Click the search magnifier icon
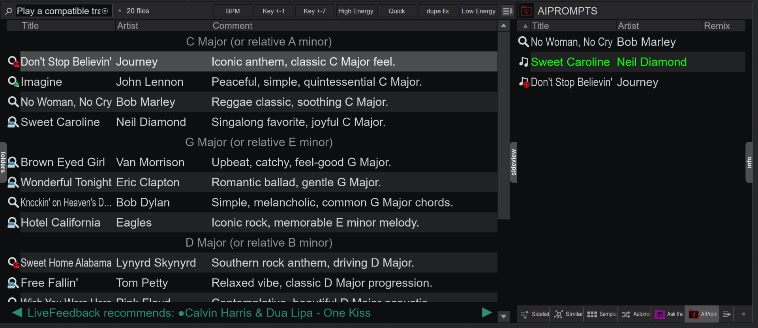This screenshot has width=758, height=328. 8,11
